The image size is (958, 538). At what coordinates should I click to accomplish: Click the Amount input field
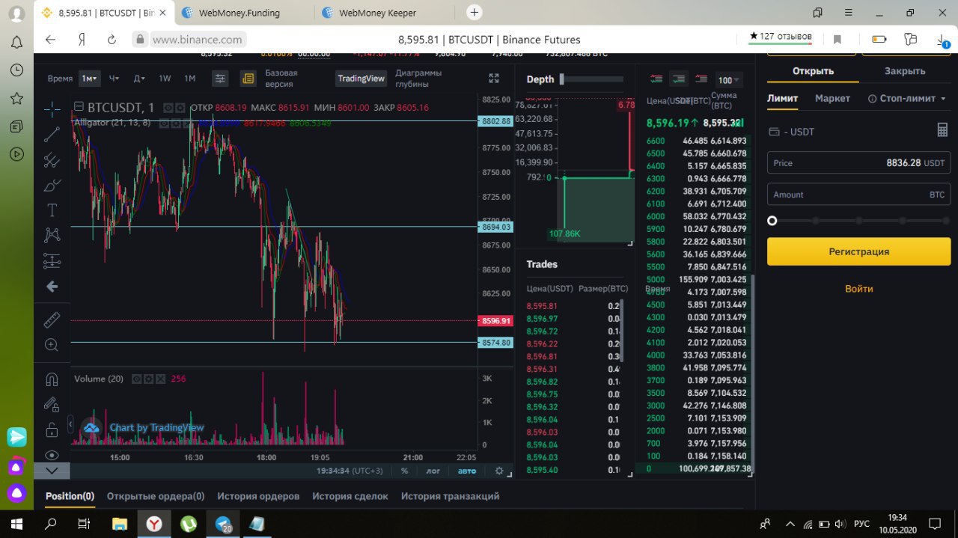(x=859, y=194)
